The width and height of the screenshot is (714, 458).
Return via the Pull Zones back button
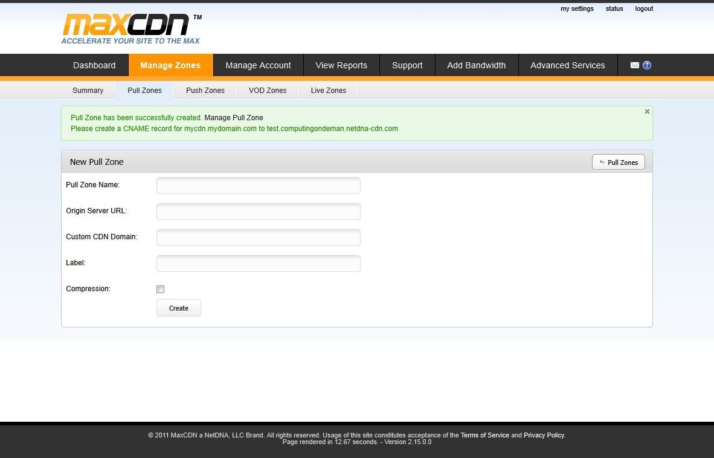(619, 162)
